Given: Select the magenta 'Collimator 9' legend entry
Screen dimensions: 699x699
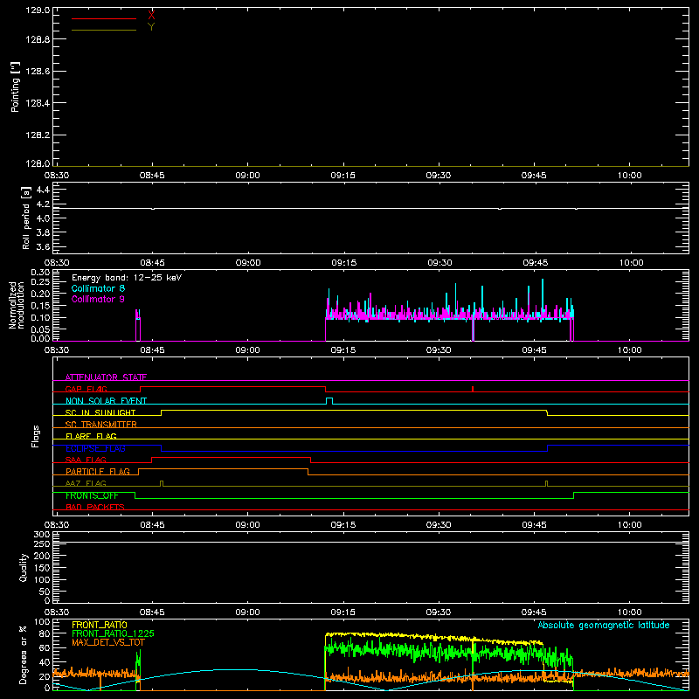Looking at the screenshot, I should click(98, 299).
